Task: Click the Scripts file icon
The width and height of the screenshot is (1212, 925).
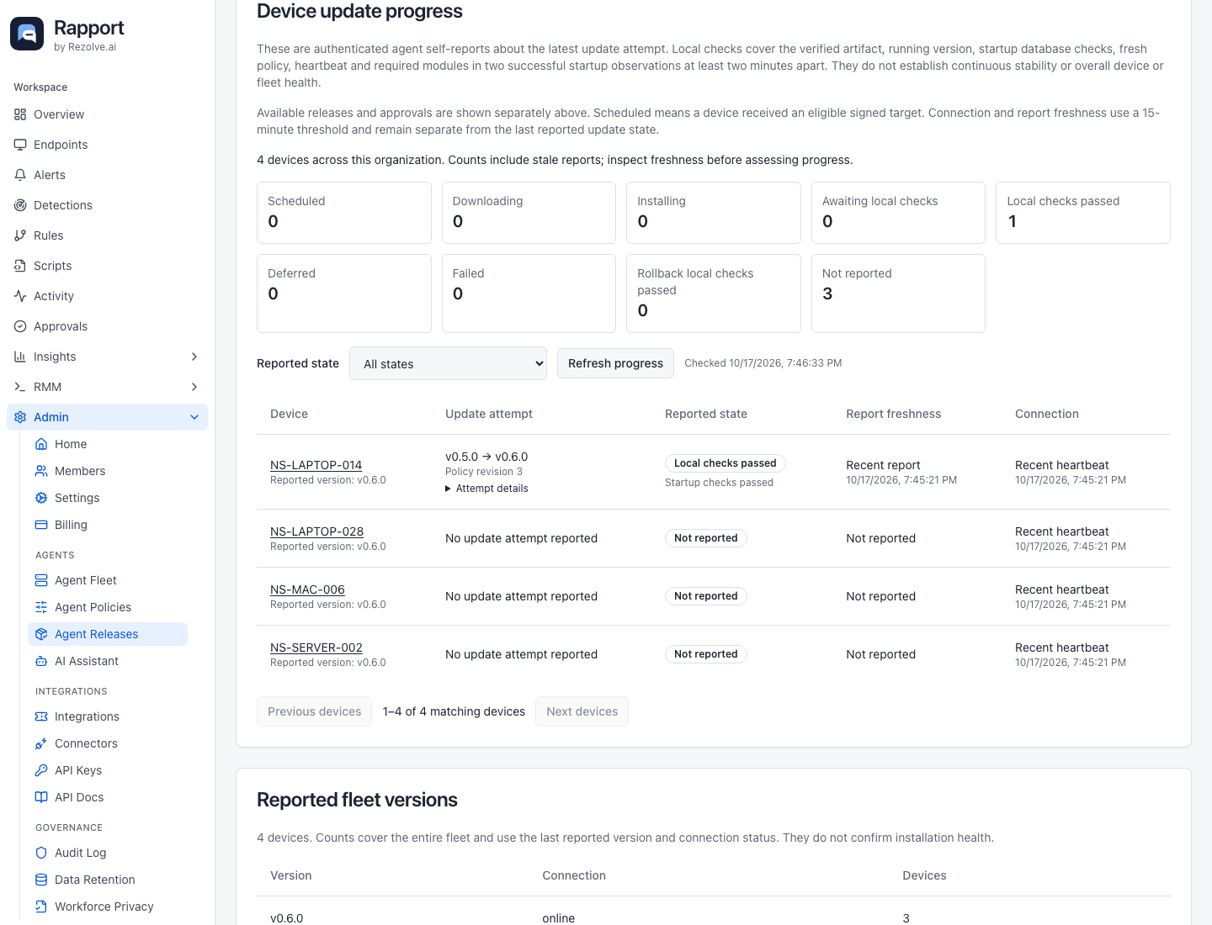Action: pyautogui.click(x=20, y=266)
